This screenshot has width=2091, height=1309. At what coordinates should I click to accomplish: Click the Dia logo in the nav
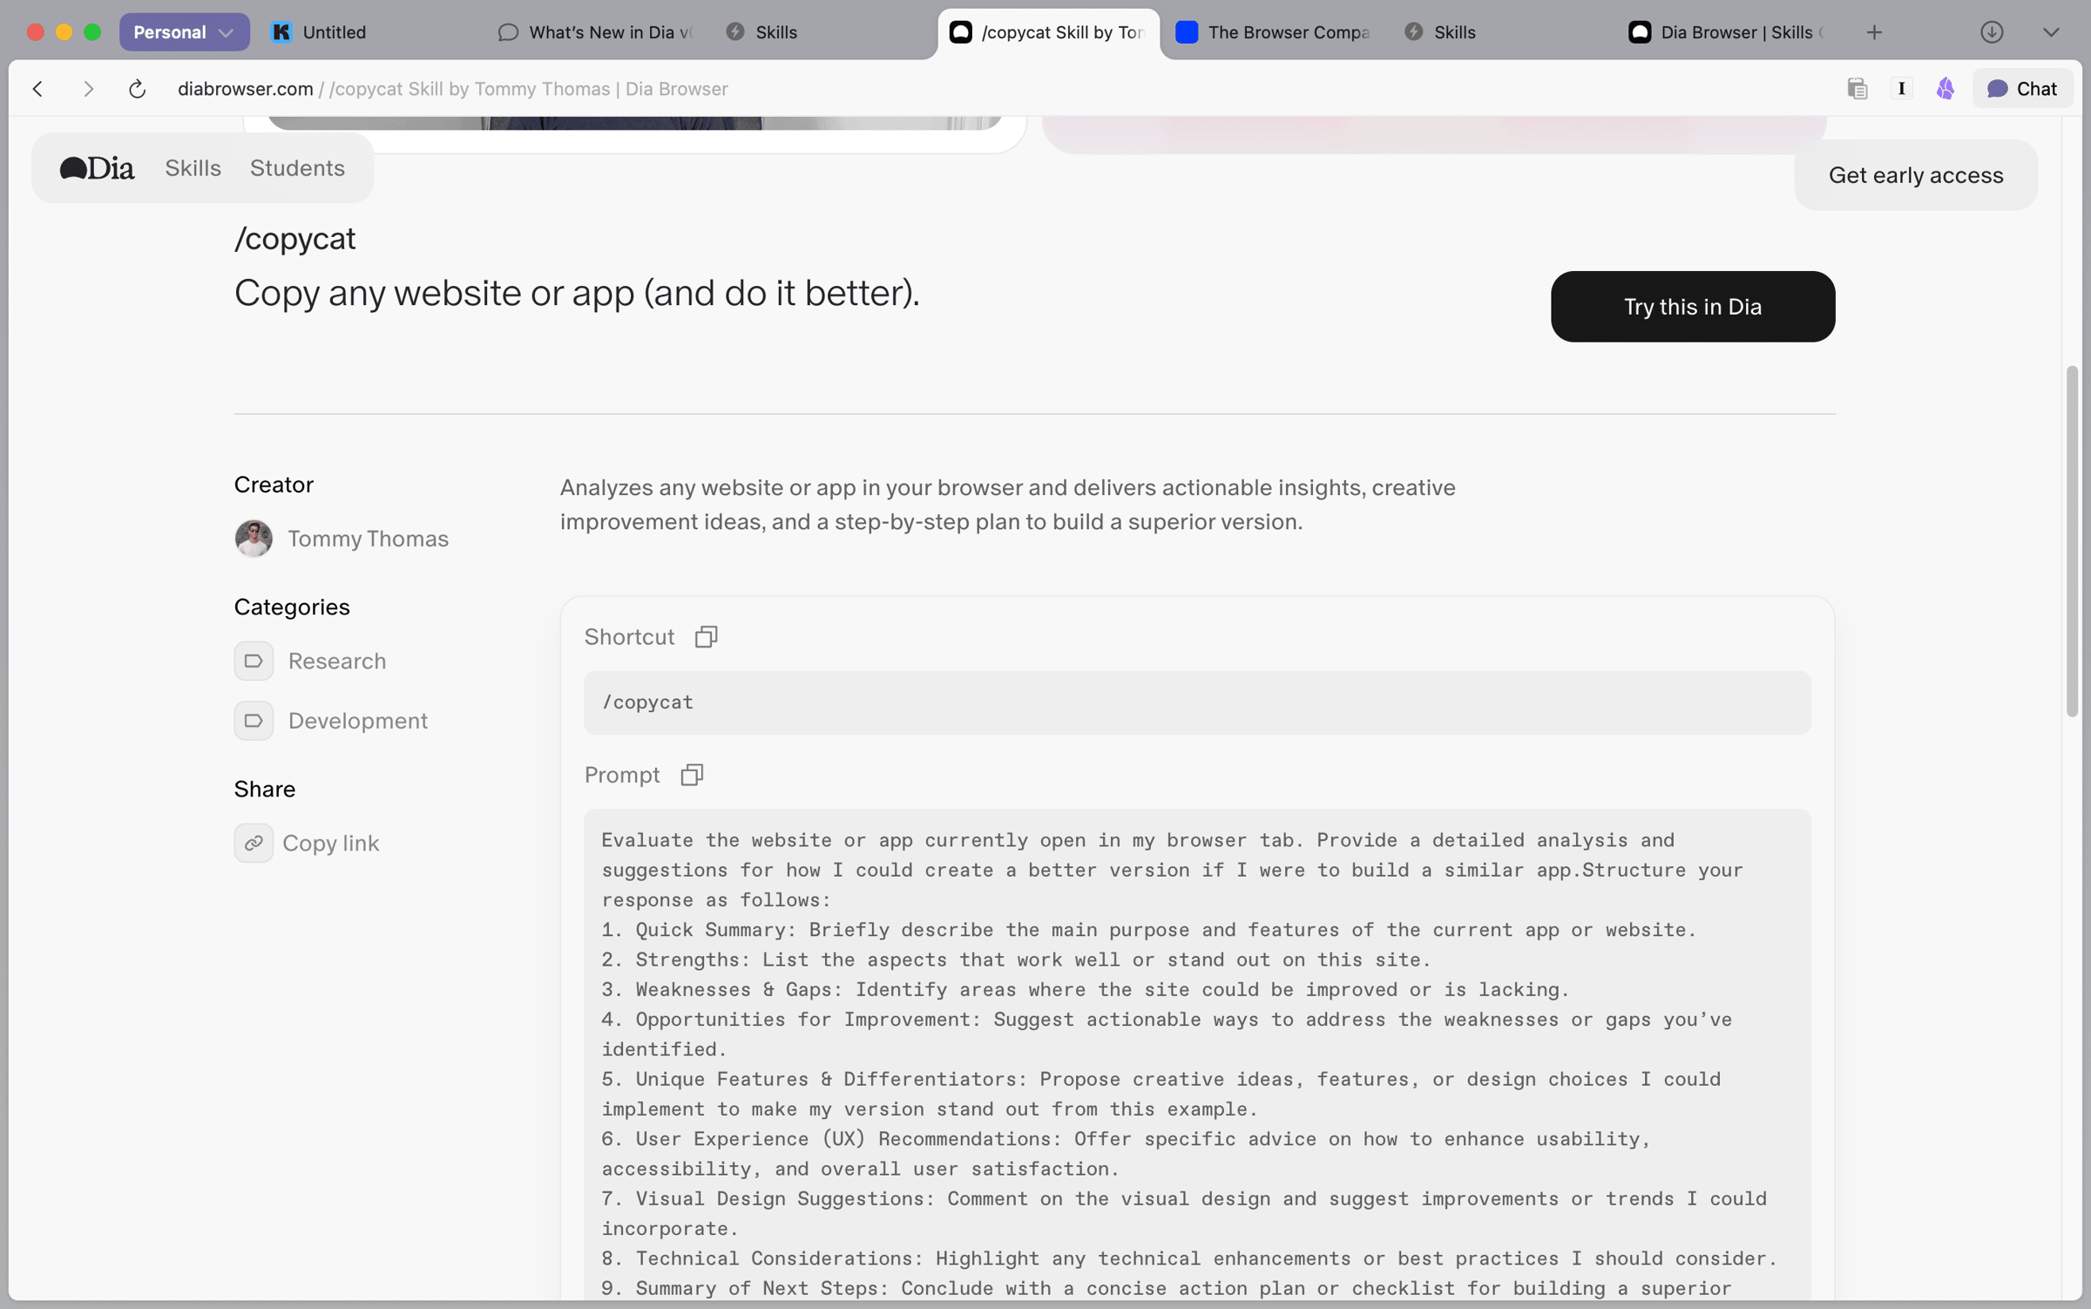tap(97, 168)
